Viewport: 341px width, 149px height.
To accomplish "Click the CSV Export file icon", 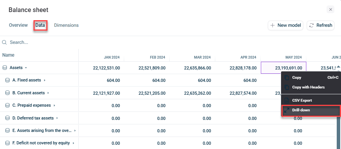I will [287, 100].
